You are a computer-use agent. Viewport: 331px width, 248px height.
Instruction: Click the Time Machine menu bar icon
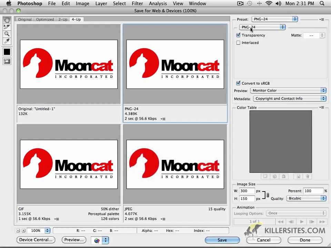tap(250, 3)
